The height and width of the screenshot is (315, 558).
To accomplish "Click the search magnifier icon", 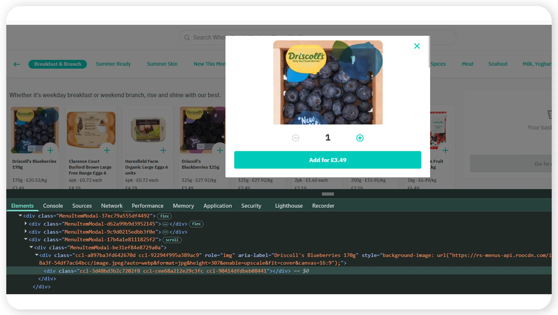I will pos(187,38).
